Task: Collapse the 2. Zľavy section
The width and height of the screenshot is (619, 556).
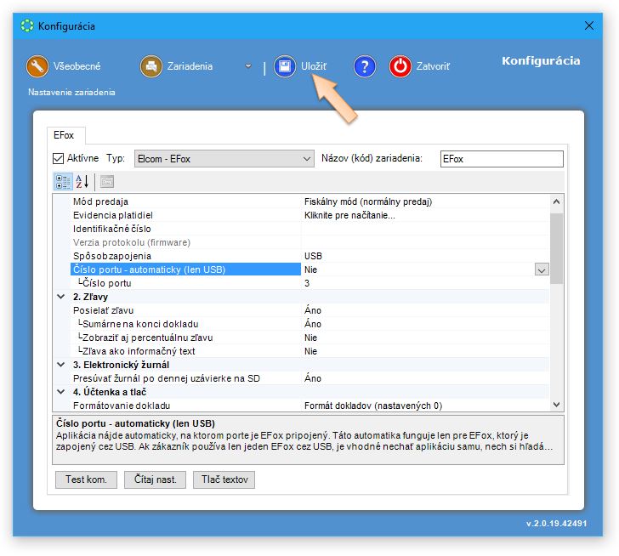Action: pos(60,297)
